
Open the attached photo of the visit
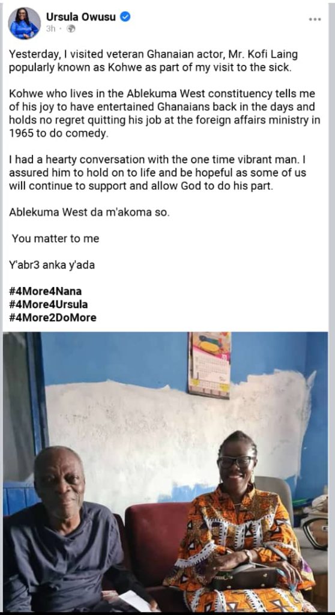[x=166, y=472]
